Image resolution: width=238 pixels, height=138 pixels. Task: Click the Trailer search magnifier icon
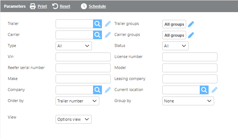tap(97, 24)
